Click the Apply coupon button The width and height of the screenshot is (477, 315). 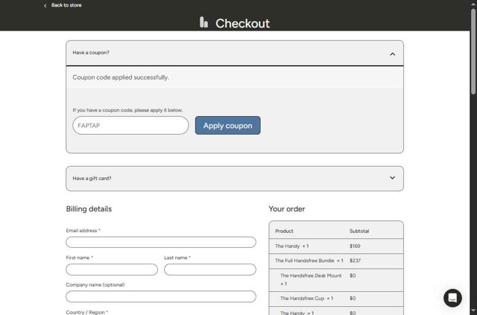pos(227,125)
